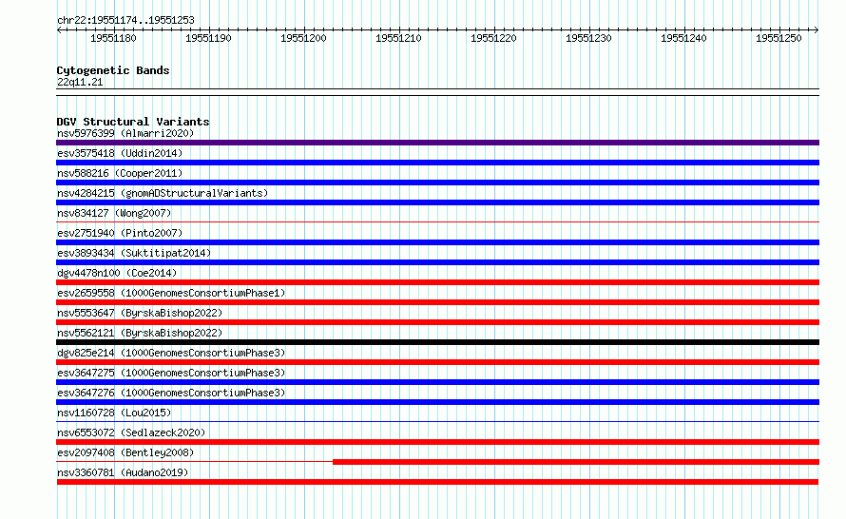Image resolution: width=846 pixels, height=519 pixels.
Task: Click the chr22:19551174..19551253 region label
Action: click(x=125, y=21)
